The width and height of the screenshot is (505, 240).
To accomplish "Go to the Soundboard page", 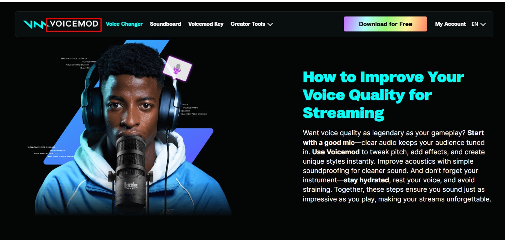I will (x=165, y=24).
